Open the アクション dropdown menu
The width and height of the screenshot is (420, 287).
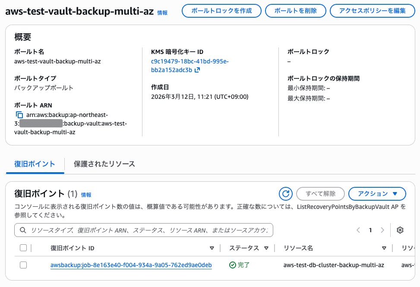tap(377, 194)
